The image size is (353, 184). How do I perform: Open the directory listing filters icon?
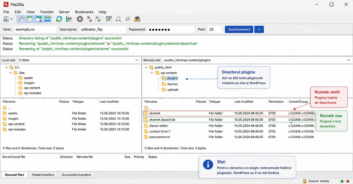[x=109, y=19]
